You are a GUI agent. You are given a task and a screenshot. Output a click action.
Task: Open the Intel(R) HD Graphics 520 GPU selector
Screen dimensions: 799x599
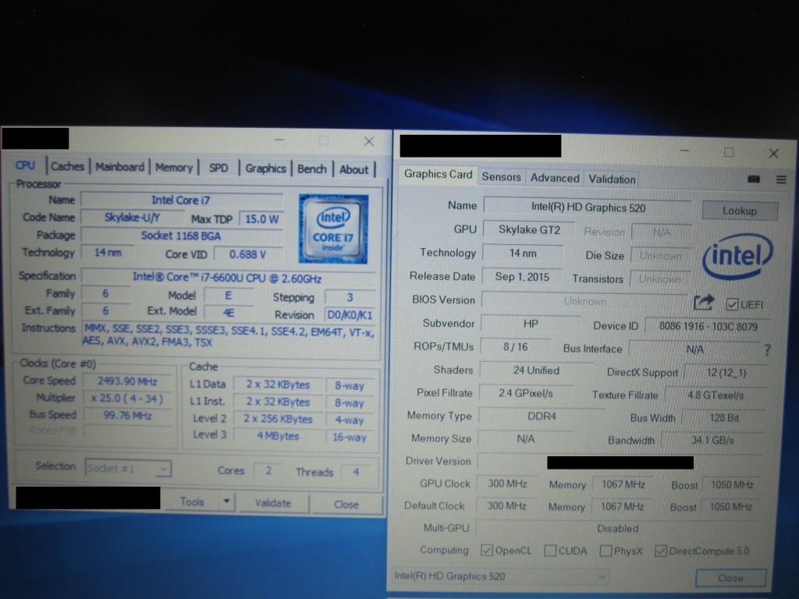[500, 576]
